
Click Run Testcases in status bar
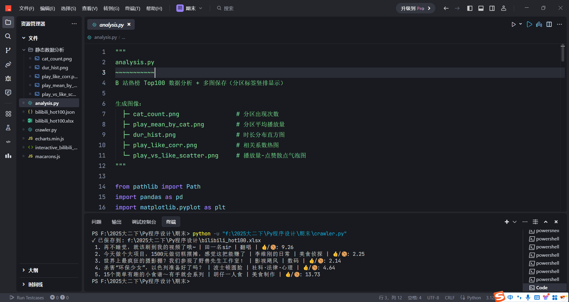(27, 298)
